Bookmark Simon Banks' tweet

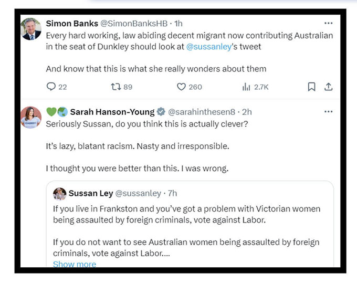click(311, 87)
